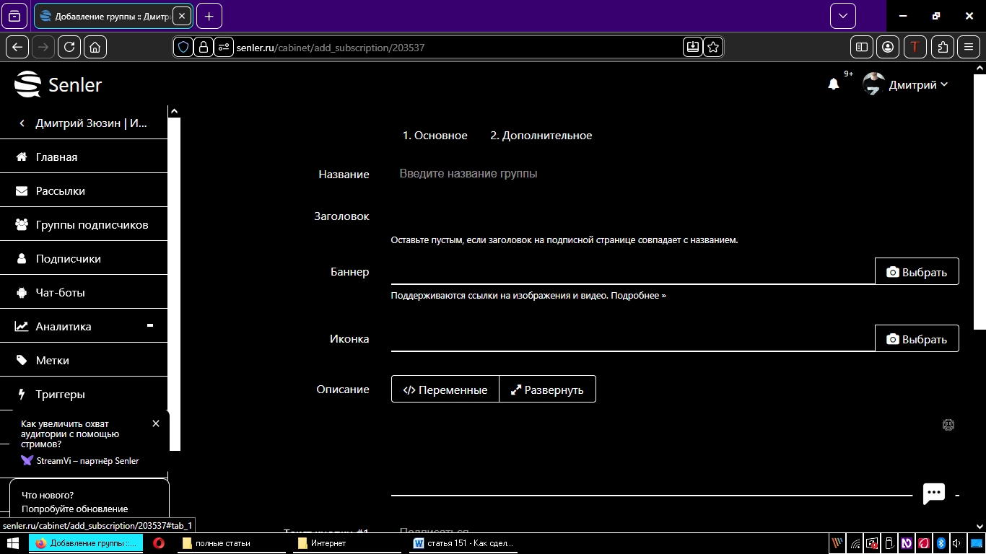Collapse the Аналитика sidebar section
Image resolution: width=986 pixels, height=554 pixels.
[150, 326]
